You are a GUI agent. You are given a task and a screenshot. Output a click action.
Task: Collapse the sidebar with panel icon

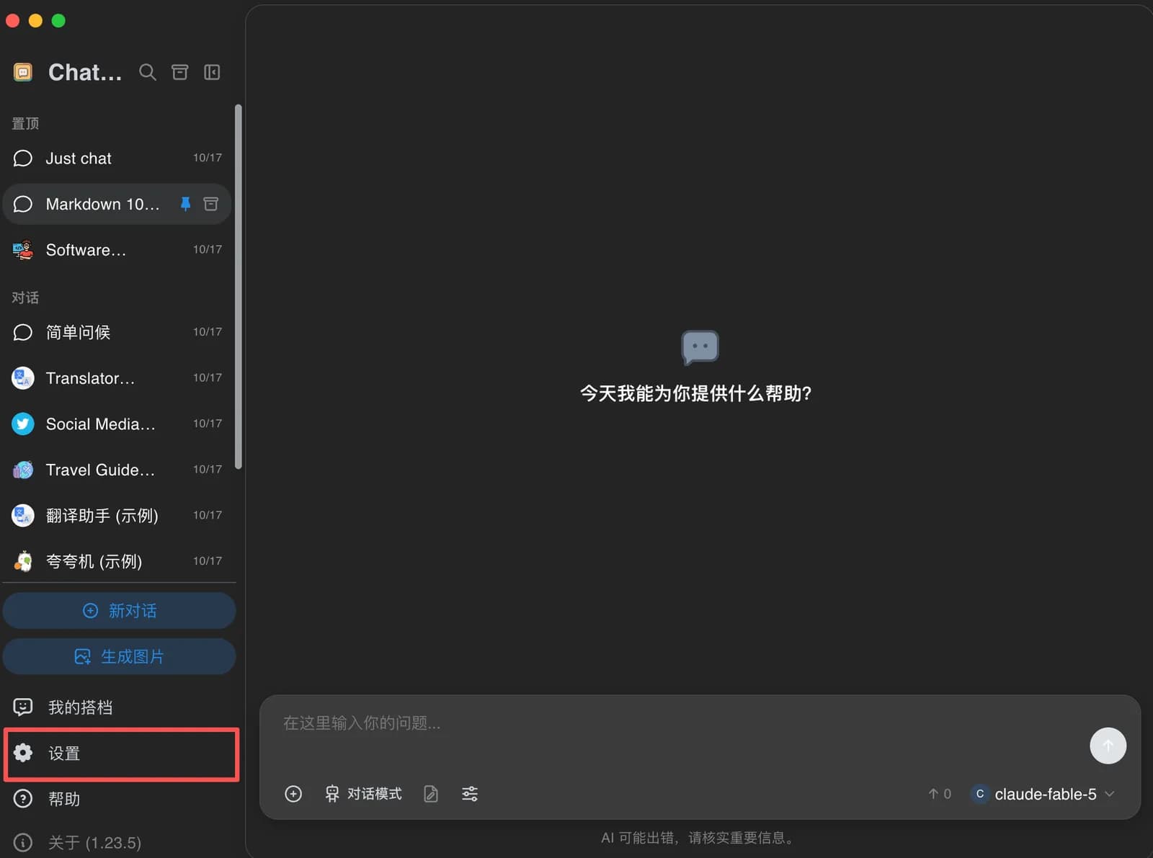(x=212, y=72)
